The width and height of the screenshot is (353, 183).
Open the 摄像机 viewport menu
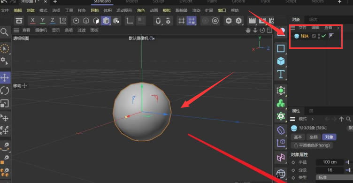pos(41,30)
